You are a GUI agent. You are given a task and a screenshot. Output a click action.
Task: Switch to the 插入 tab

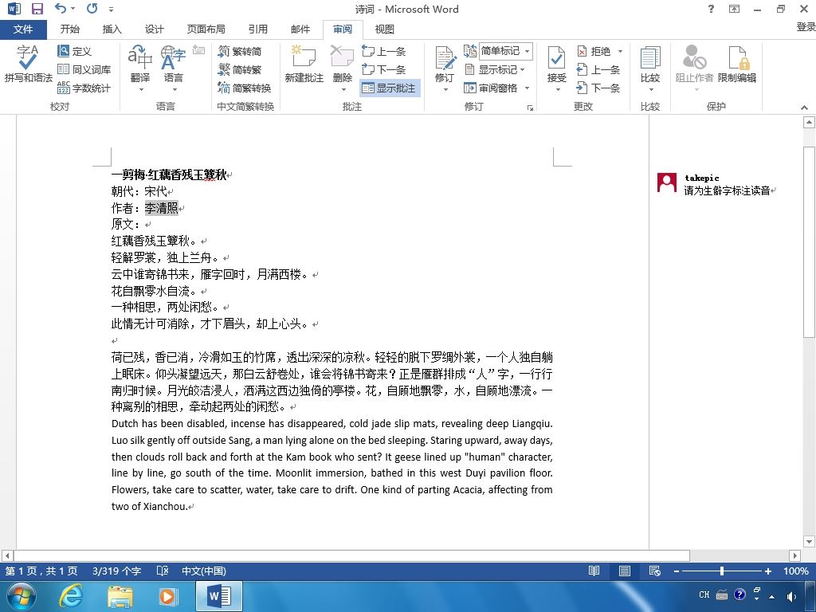click(x=112, y=29)
